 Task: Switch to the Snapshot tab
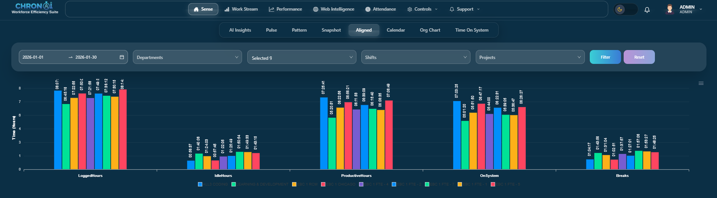pos(331,30)
